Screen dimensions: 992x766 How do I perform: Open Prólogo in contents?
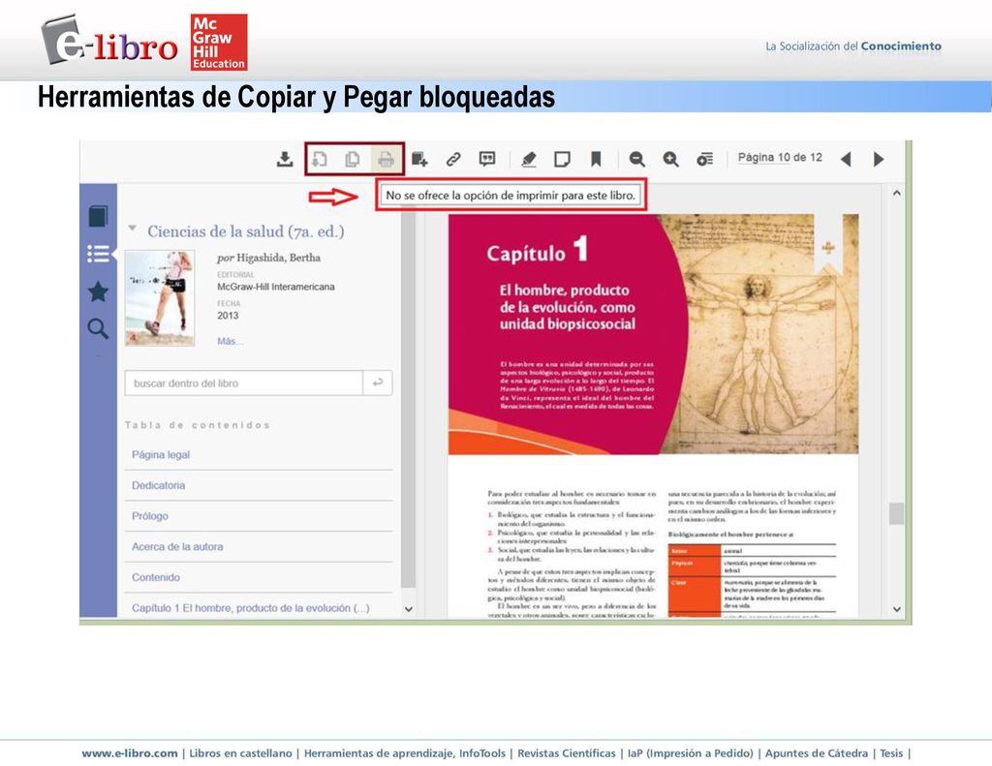tap(150, 516)
